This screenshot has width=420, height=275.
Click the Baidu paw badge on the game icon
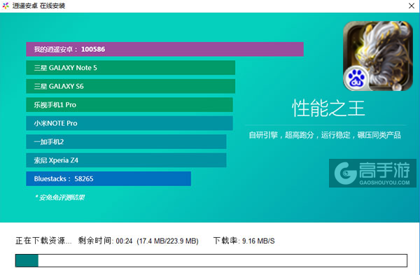click(356, 78)
